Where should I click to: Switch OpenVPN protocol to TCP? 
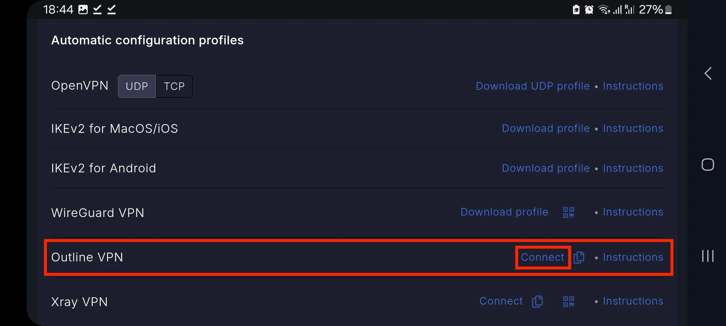click(x=174, y=86)
